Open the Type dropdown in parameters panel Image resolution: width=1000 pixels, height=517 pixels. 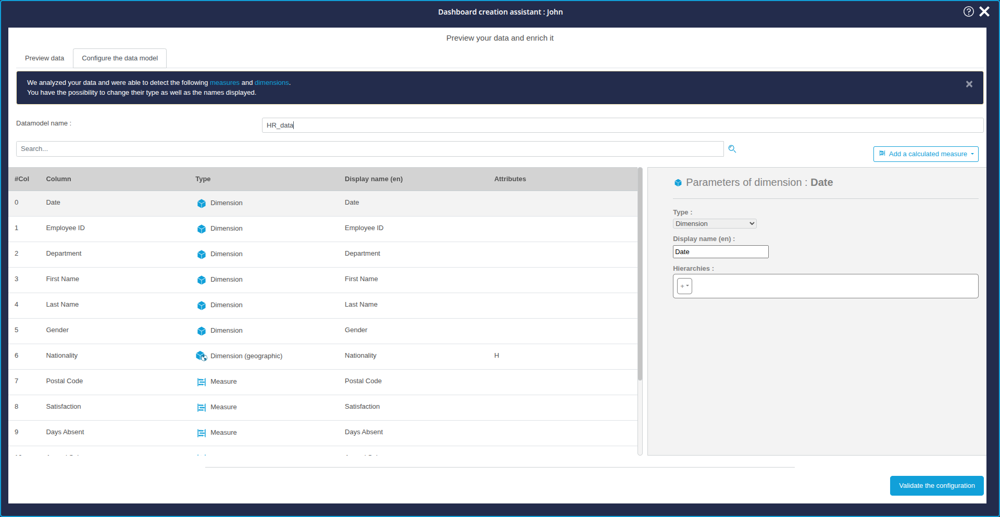714,224
